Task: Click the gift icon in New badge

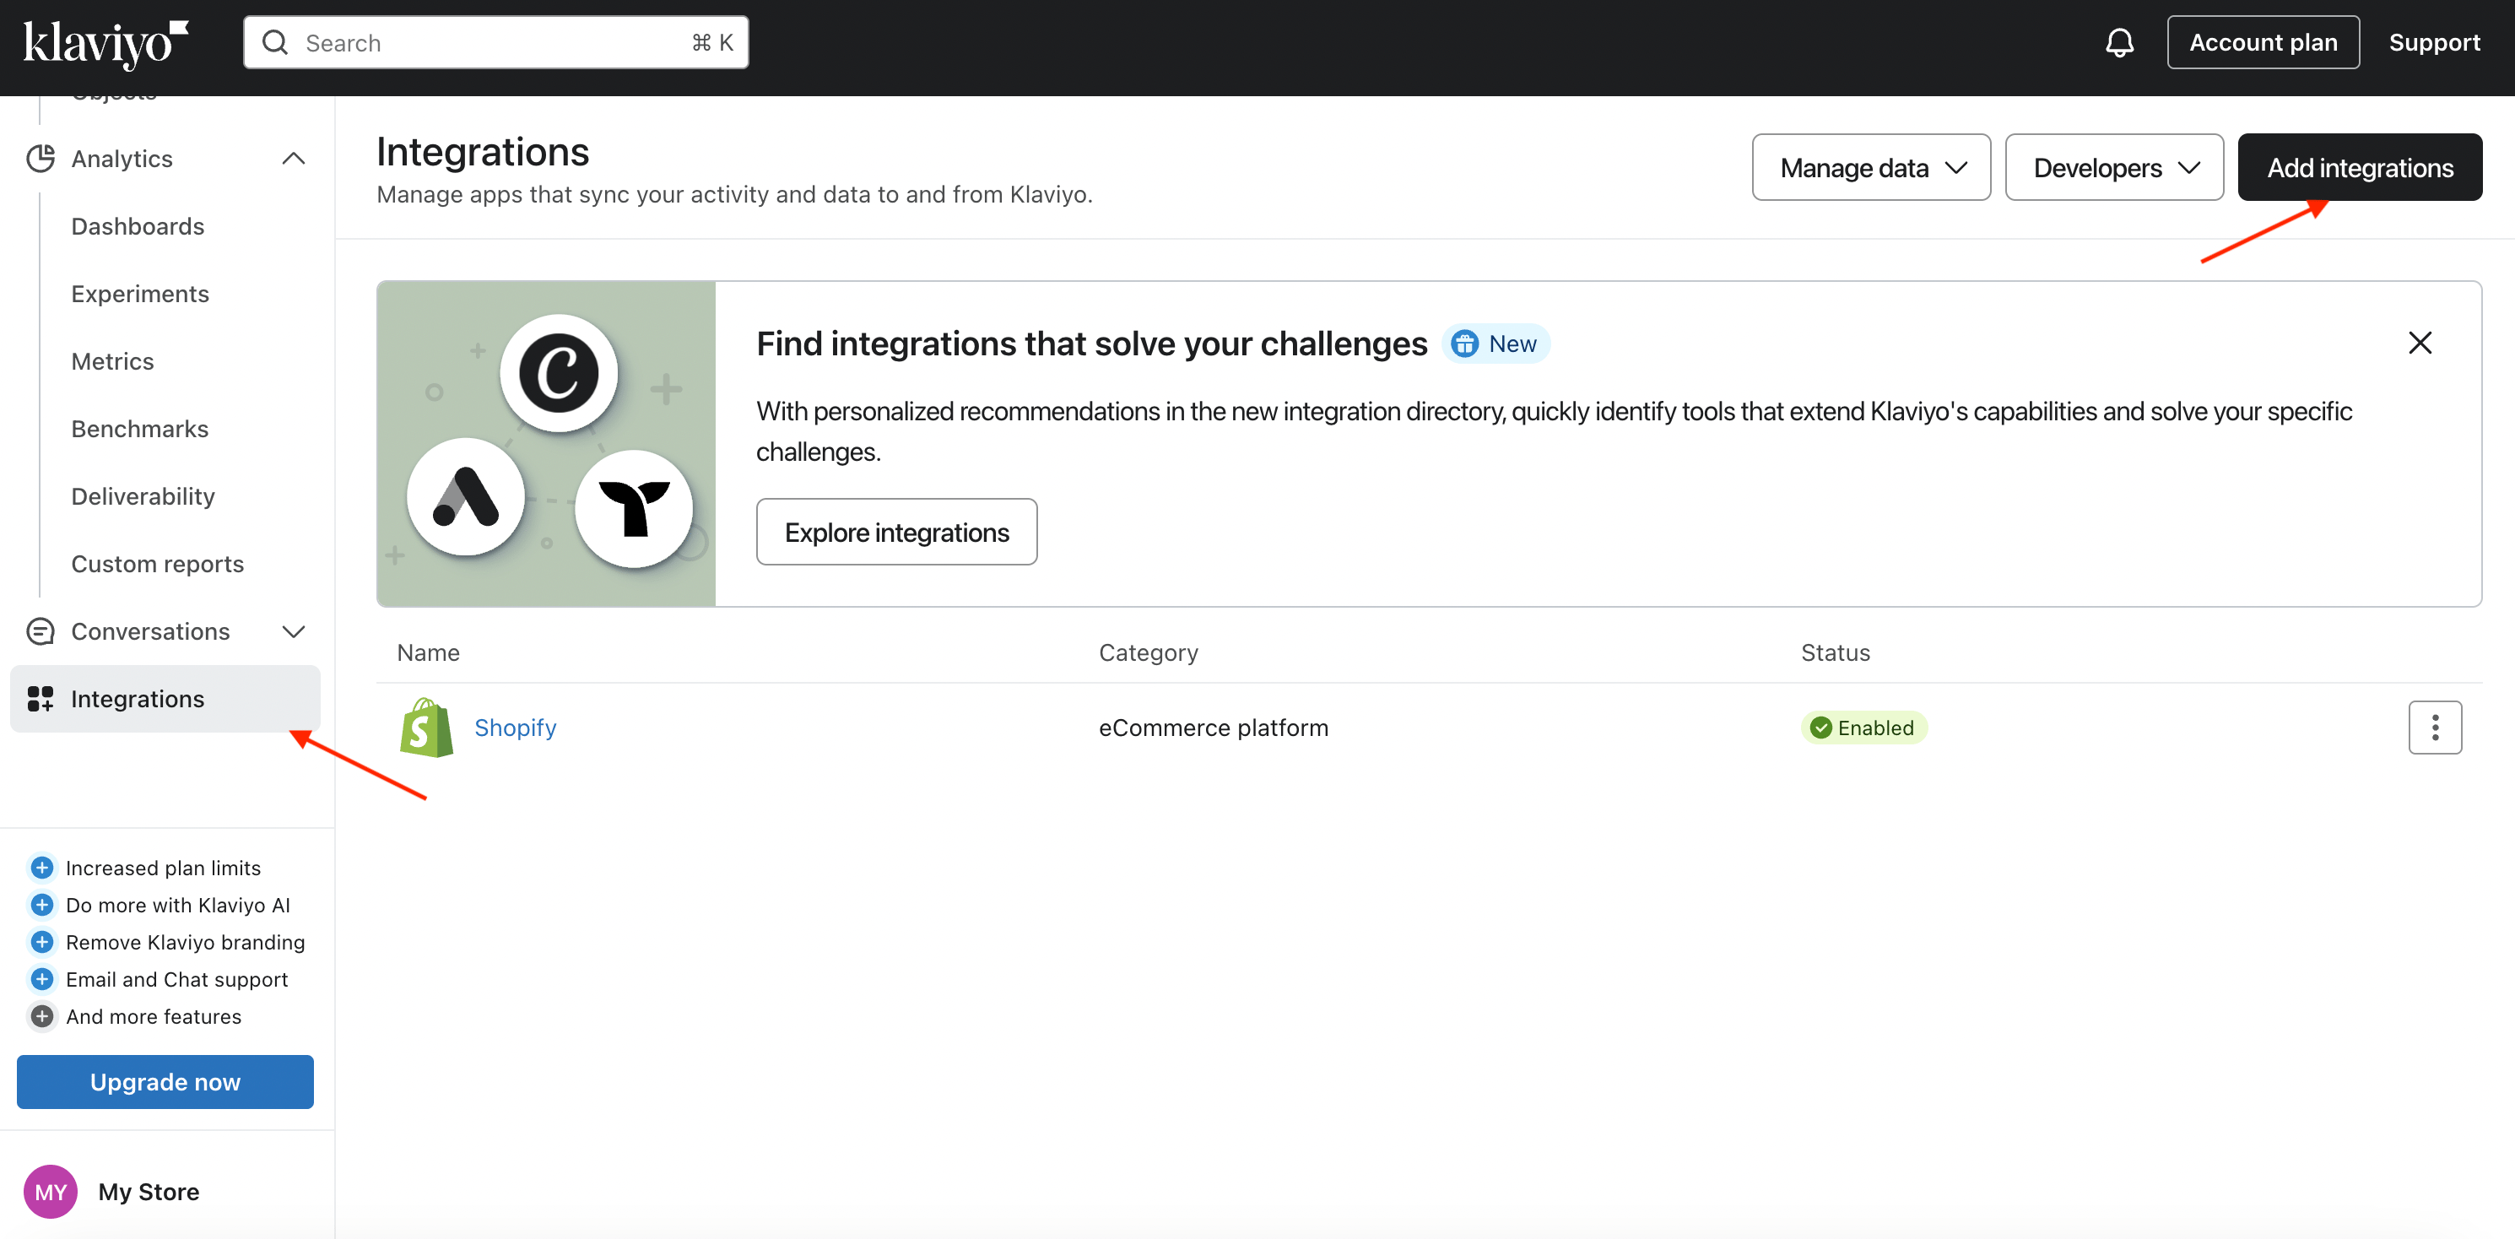Action: pyautogui.click(x=1464, y=344)
